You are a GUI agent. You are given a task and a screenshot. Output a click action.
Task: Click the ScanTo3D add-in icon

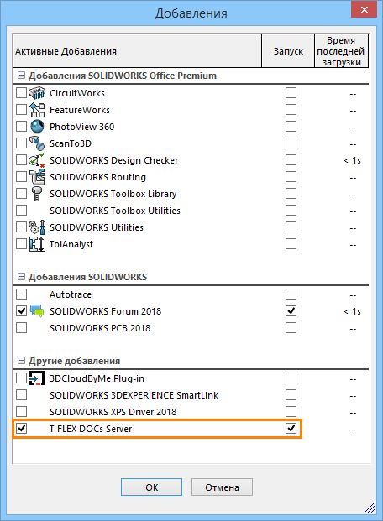(37, 143)
